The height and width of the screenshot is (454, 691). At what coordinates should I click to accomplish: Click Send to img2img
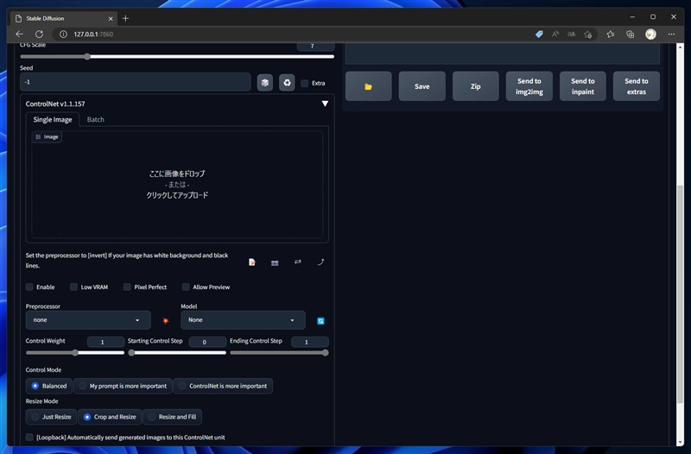(529, 86)
